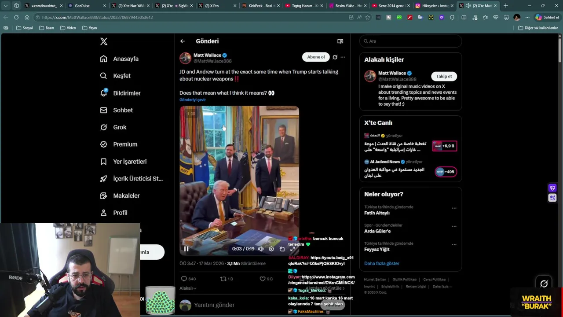The image size is (563, 317).
Task: Mute the X'te Matt tab audio icon
Action: 468,6
